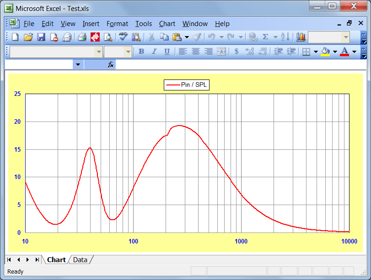
Task: Click the Merge and Center icon
Action: 221,51
